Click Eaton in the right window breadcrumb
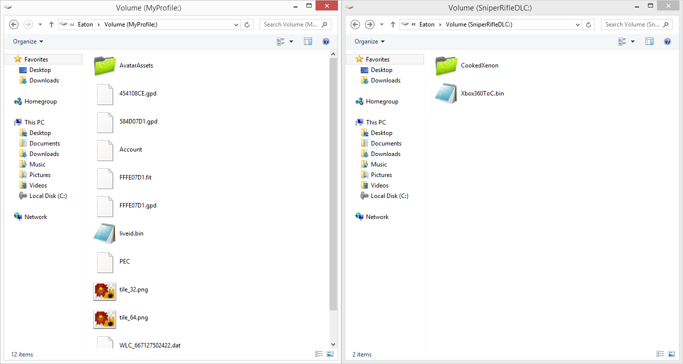The image size is (683, 364). click(426, 24)
